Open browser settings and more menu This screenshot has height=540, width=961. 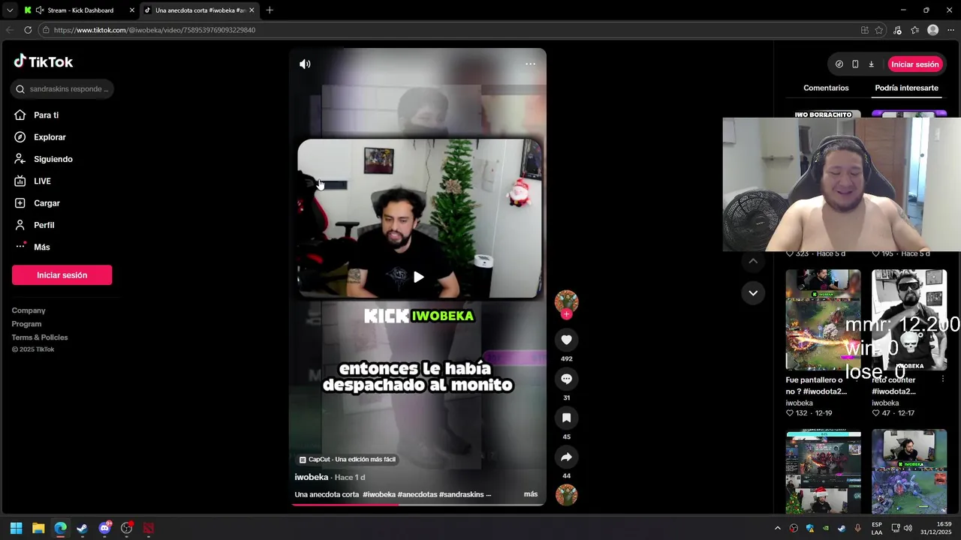950,30
